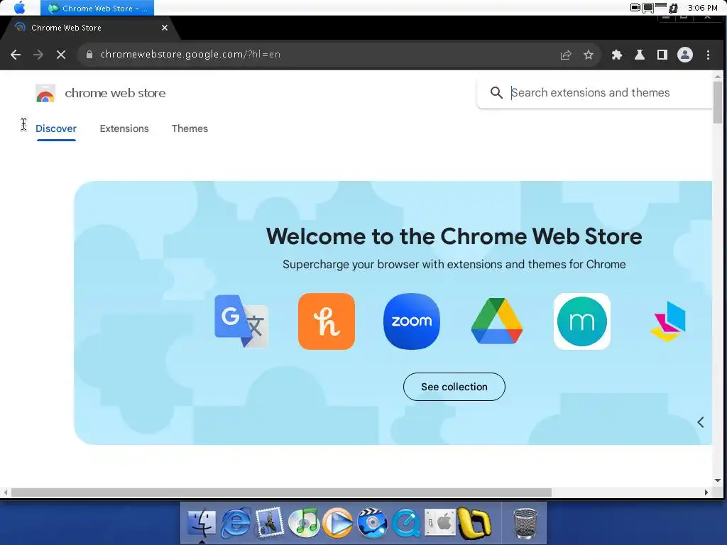Open the Mail stamp icon in dock

tap(269, 523)
